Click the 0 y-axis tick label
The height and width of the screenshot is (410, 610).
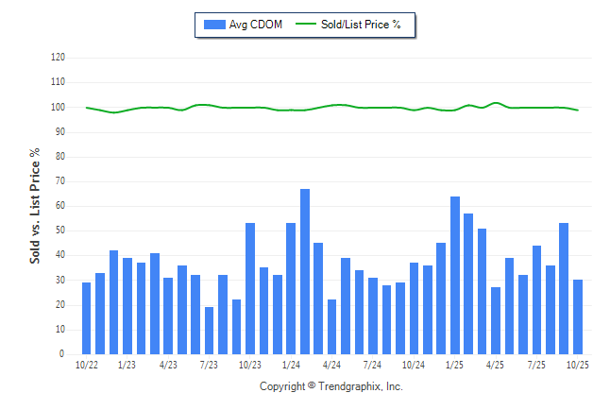tap(62, 354)
